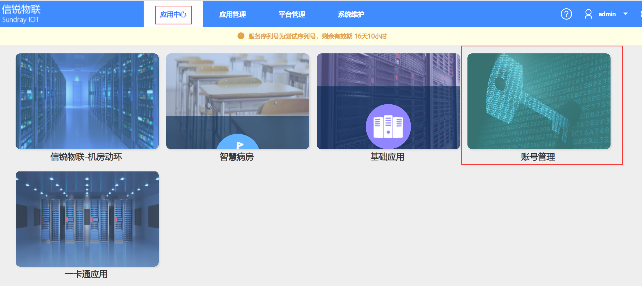The image size is (642, 286).
Task: Open the 一卡通应用 app thumbnail
Action: point(87,219)
